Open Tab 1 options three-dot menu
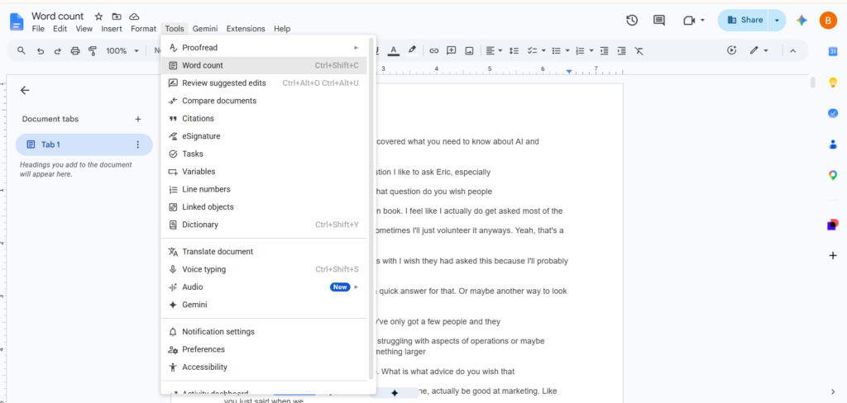Viewport: 847px width, 403px height. tap(138, 145)
